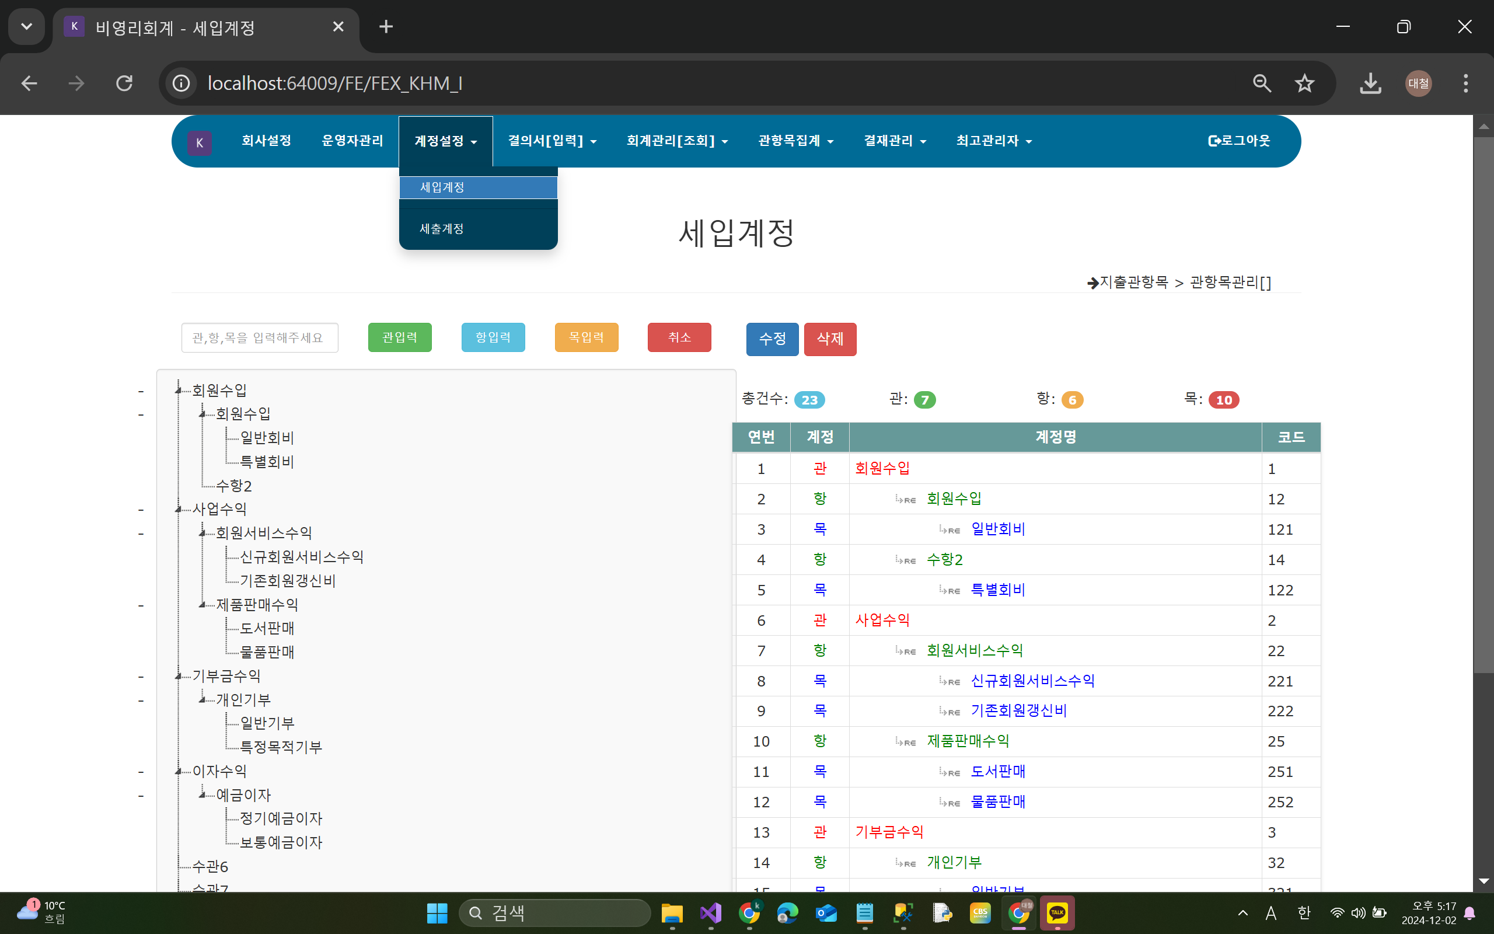Select 수항2 in the tree

[x=234, y=486]
